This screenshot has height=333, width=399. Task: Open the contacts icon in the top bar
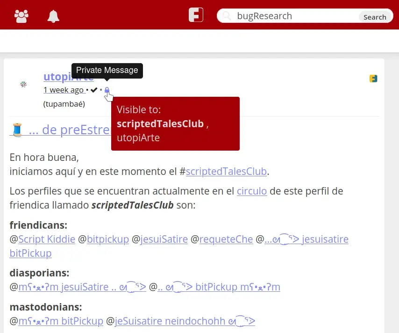click(21, 15)
